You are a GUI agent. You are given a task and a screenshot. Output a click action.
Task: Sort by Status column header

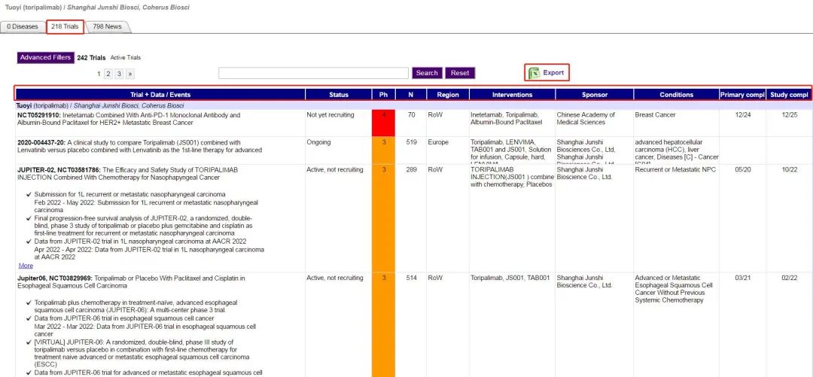point(339,94)
